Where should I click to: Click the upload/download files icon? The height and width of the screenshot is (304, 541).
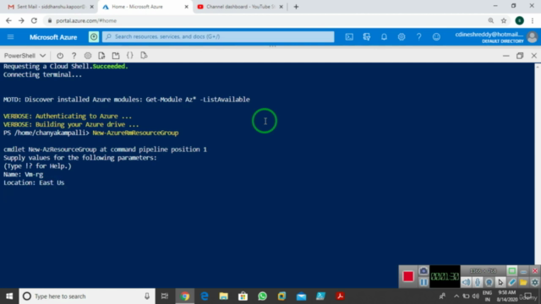tap(101, 56)
